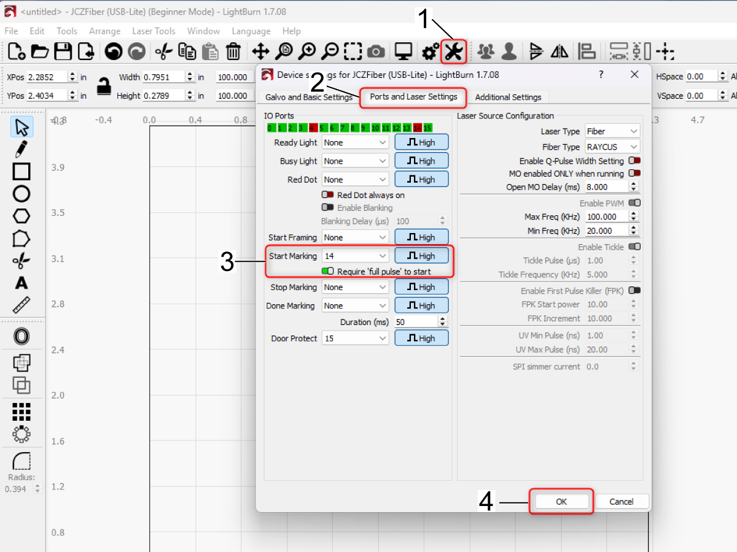Undo the last action
This screenshot has width=737, height=552.
(x=114, y=52)
